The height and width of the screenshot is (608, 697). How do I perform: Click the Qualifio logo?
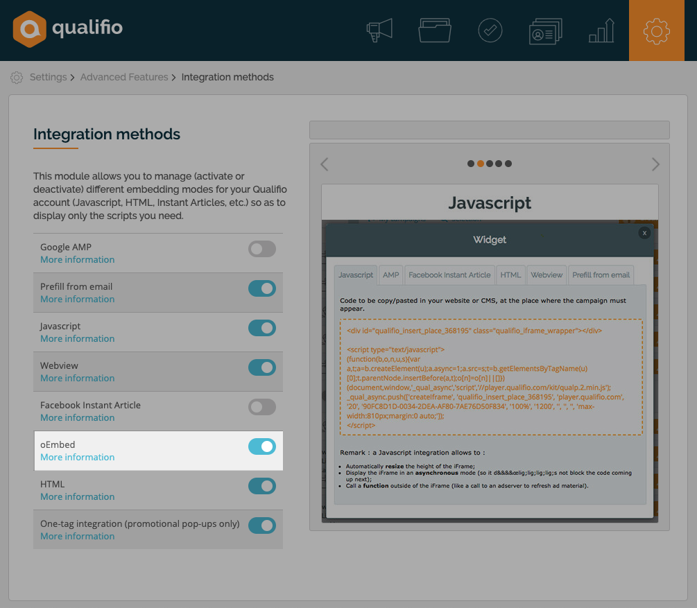click(x=67, y=29)
